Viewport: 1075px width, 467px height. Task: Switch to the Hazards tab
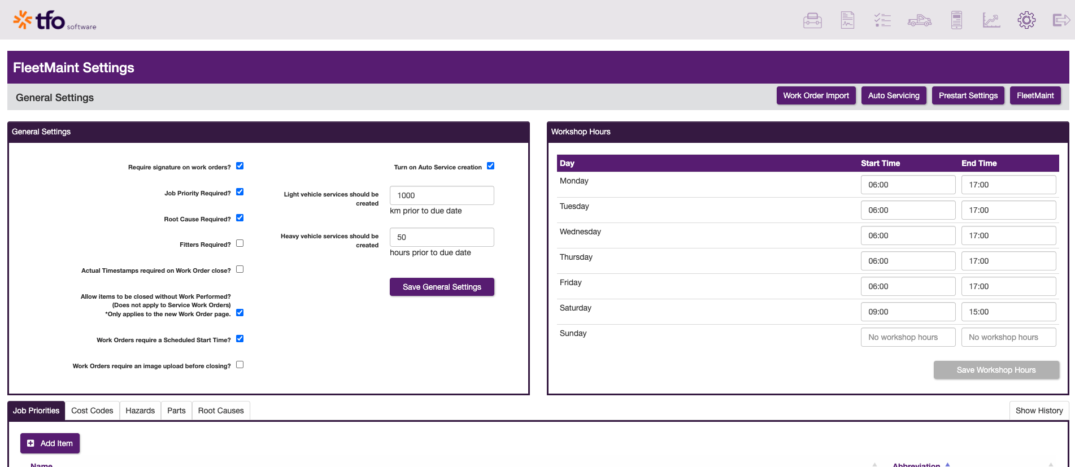[x=140, y=411]
